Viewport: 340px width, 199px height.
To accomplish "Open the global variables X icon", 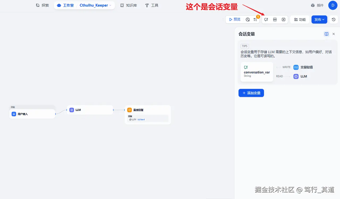I will [283, 20].
